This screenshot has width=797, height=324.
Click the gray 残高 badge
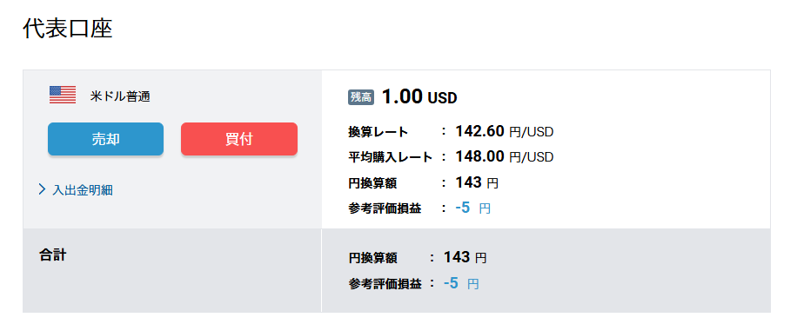click(x=361, y=97)
